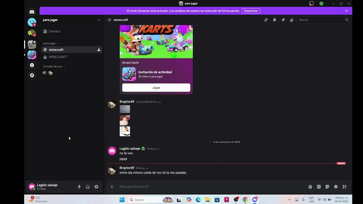Open the Smash Karts server icon
This screenshot has height=204, width=363.
pos(32,55)
